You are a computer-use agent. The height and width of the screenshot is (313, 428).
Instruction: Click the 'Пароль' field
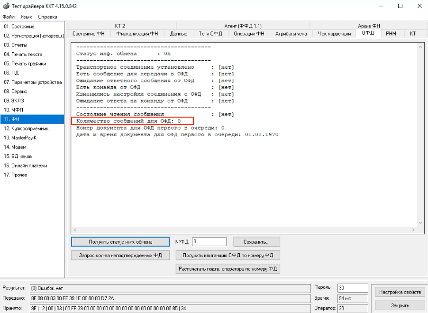tap(352, 288)
